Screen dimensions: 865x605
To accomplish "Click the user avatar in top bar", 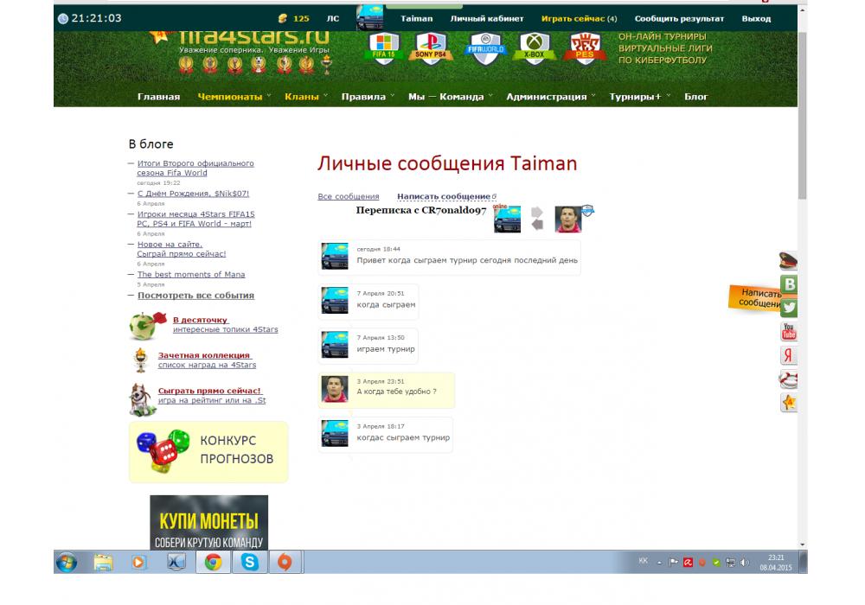I will pos(370,17).
